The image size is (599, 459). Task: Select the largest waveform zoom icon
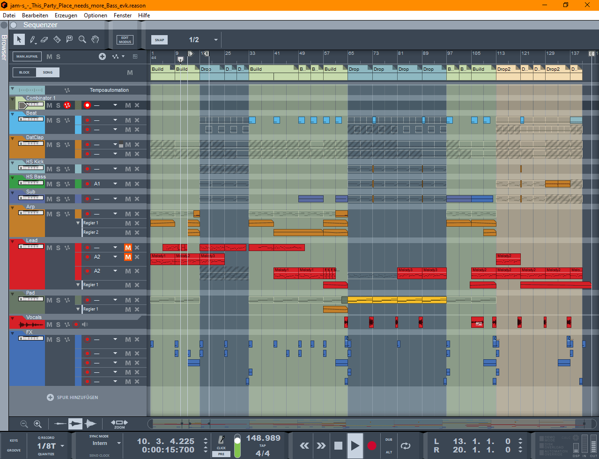coord(90,424)
